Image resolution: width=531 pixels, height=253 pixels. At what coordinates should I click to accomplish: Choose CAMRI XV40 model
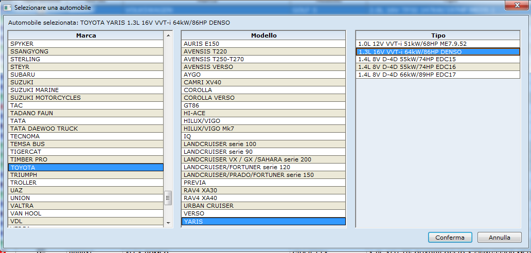[x=263, y=82]
